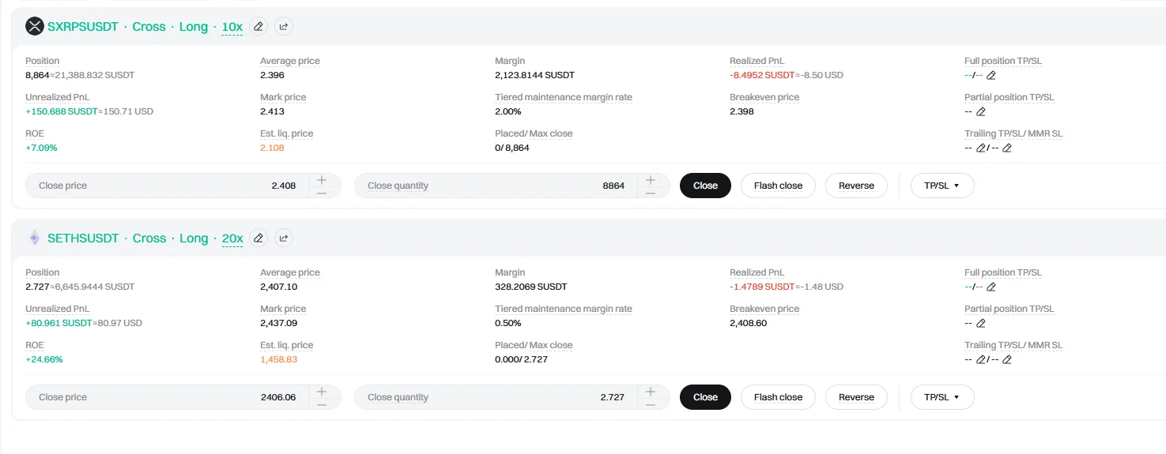Edit SXRPSUSDT trailing TP/SL pencil
The height and width of the screenshot is (454, 1166).
pyautogui.click(x=980, y=148)
